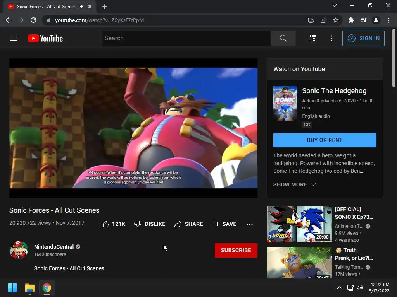397x297 pixels.
Task: Open NintendoCentral channel name link
Action: [x=54, y=247]
